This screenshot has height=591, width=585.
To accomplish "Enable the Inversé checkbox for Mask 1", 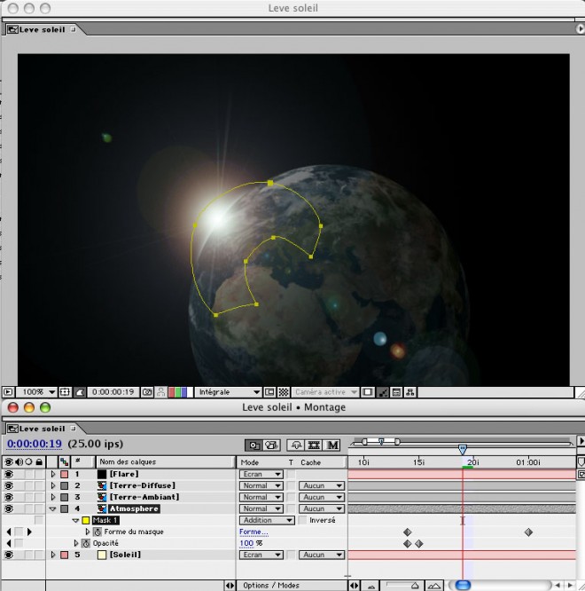I will [302, 521].
